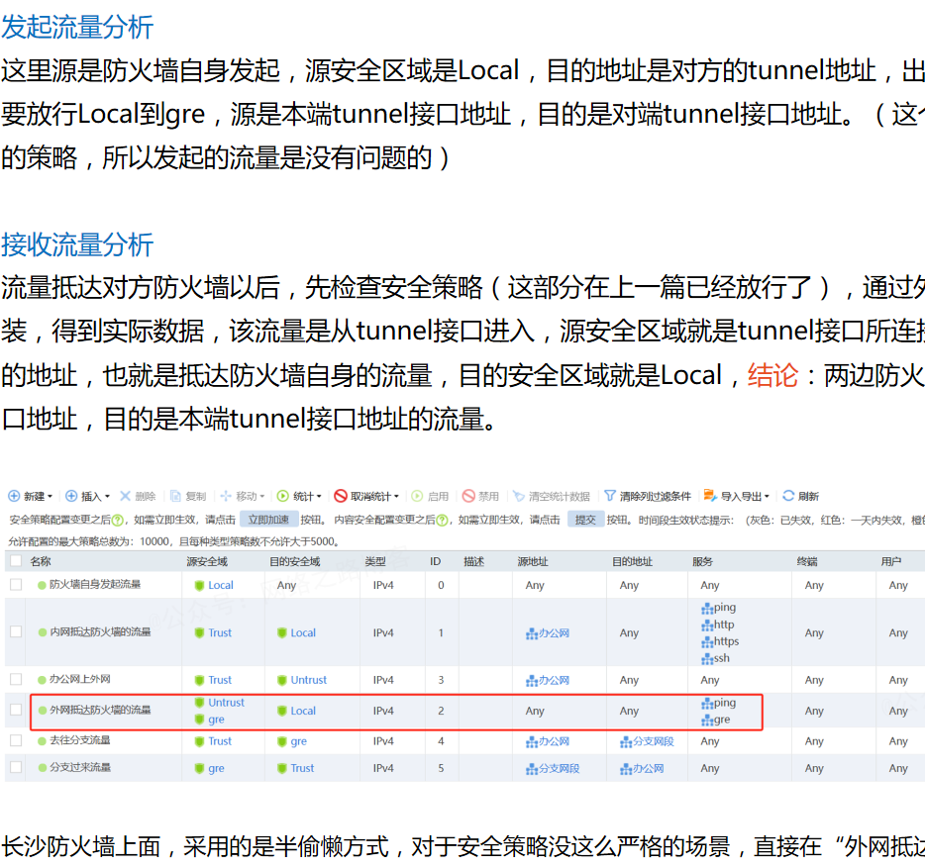925x867 pixels.
Task: Click the 名称 column header
Action: (41, 561)
